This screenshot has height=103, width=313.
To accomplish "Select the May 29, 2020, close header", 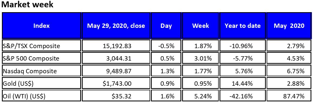I will (x=116, y=25).
